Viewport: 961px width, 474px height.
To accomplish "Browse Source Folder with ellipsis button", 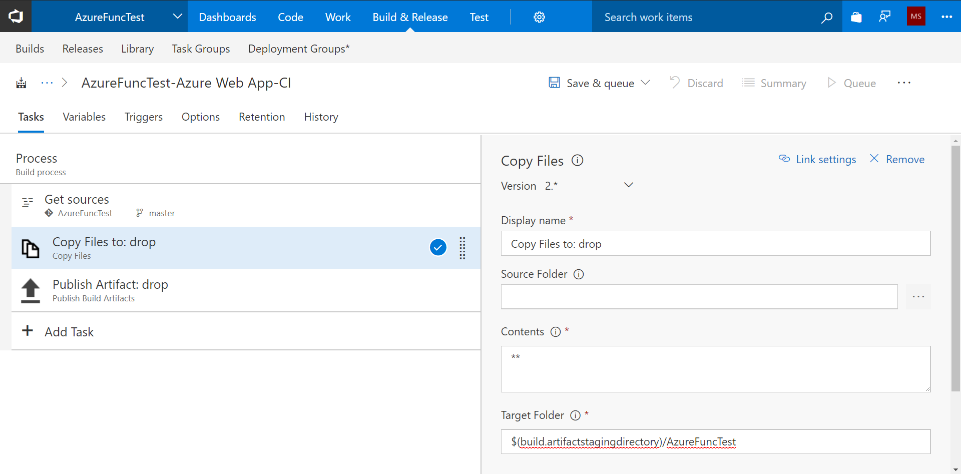I will point(918,297).
